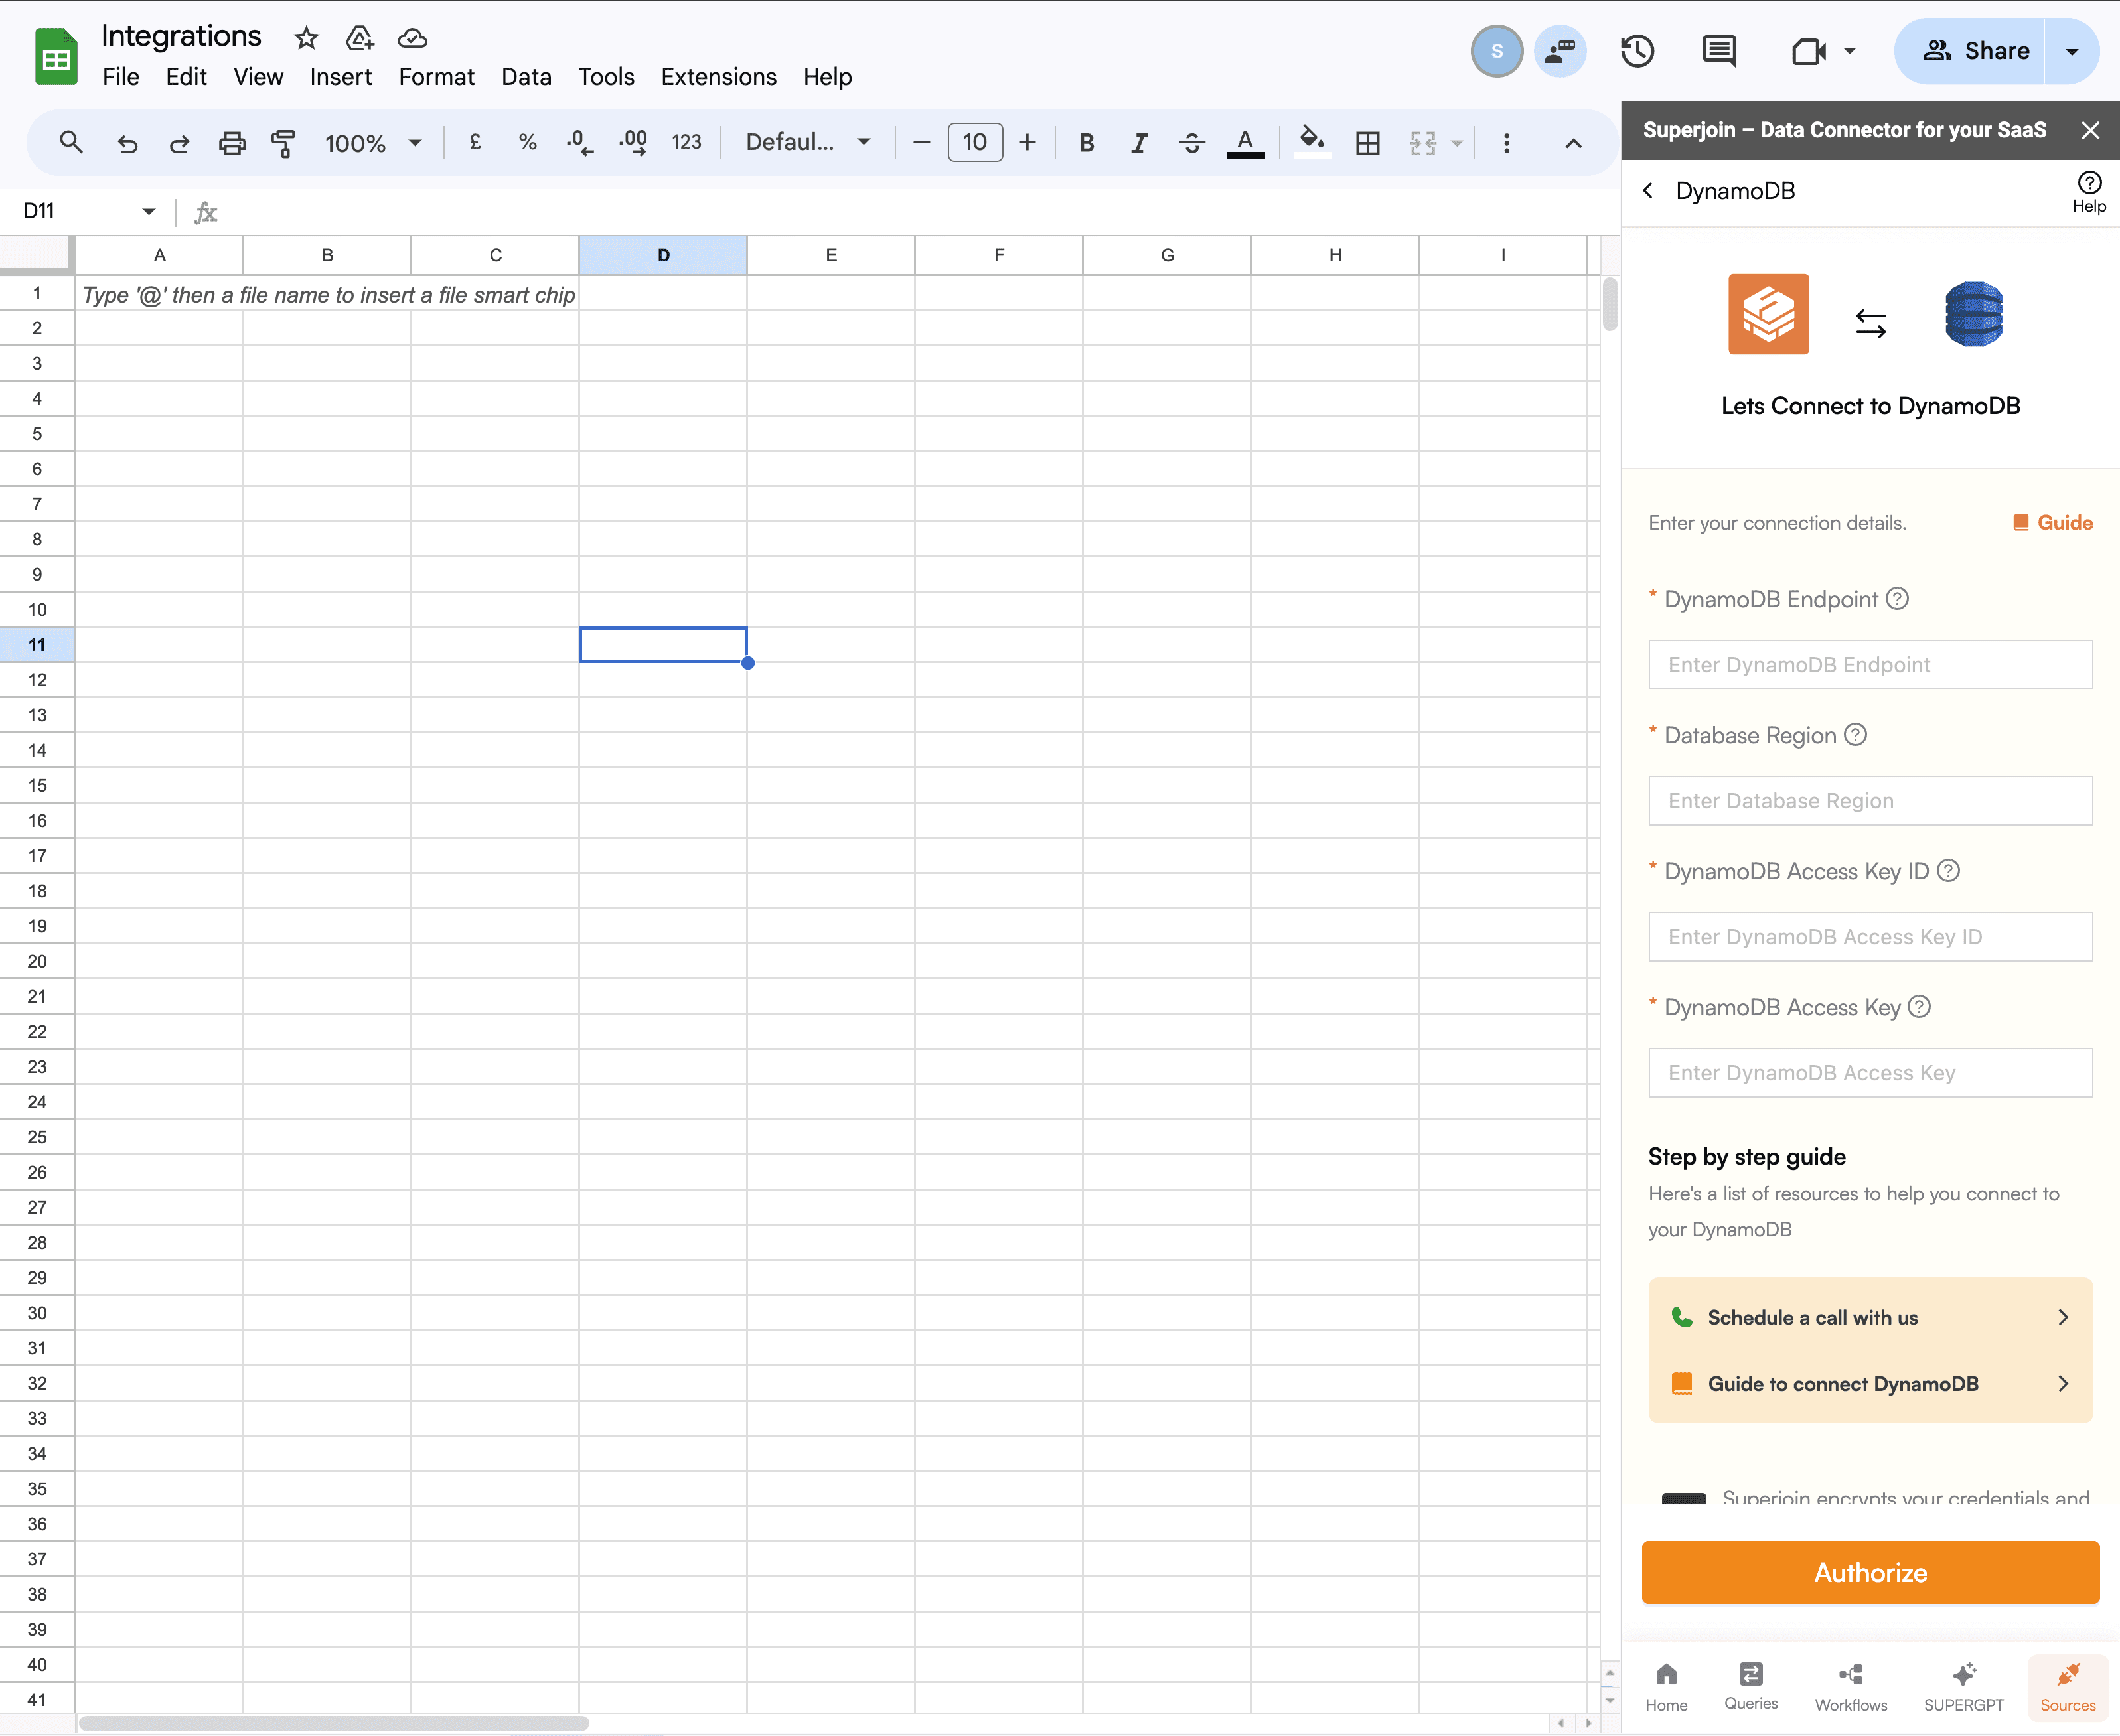
Task: Click the move to Drive icon
Action: coord(359,39)
